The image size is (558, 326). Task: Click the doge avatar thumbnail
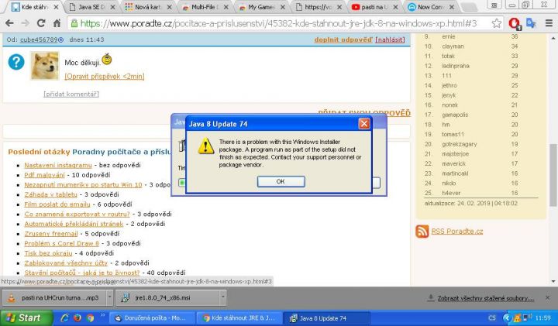pos(44,65)
